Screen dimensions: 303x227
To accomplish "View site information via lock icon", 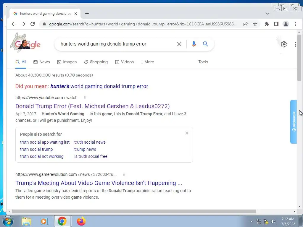I will pos(44,24).
